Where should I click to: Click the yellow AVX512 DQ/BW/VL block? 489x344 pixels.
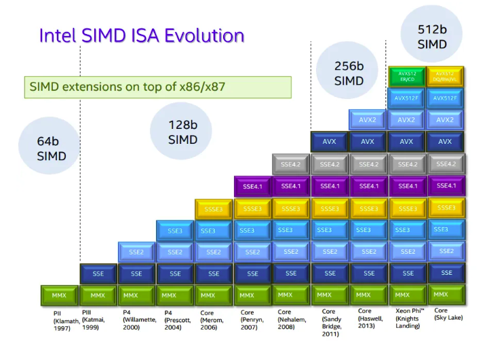[x=445, y=77]
